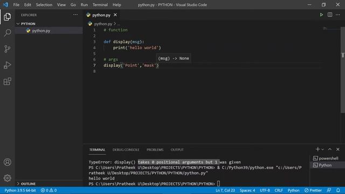Split the editor to the right
This screenshot has width=345, height=194.
coord(329,15)
